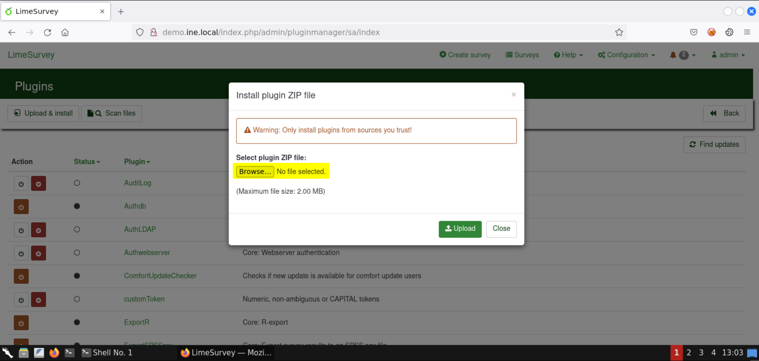Open the notifications bell dropdown
The image size is (759, 361).
pos(683,55)
